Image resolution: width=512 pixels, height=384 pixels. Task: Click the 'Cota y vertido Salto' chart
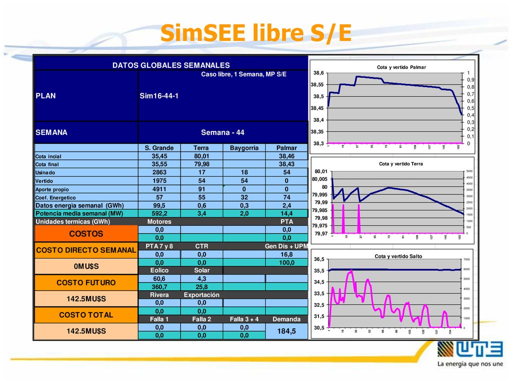coord(392,293)
